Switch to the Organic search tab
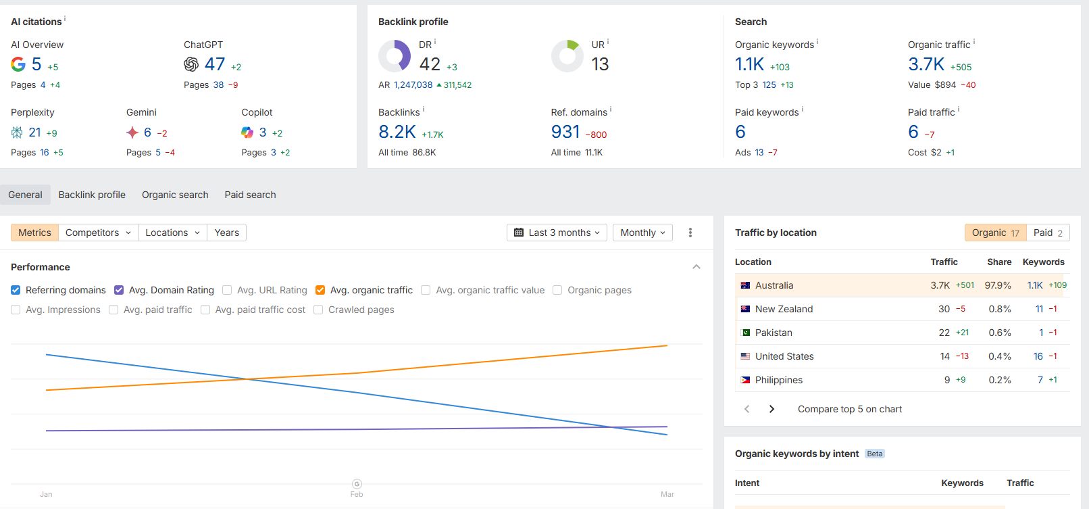Viewport: 1089px width, 509px height. (x=175, y=195)
